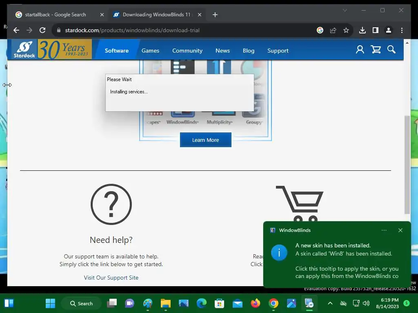Click the blue info icon in the notification
This screenshot has height=313, width=418.
279,253
